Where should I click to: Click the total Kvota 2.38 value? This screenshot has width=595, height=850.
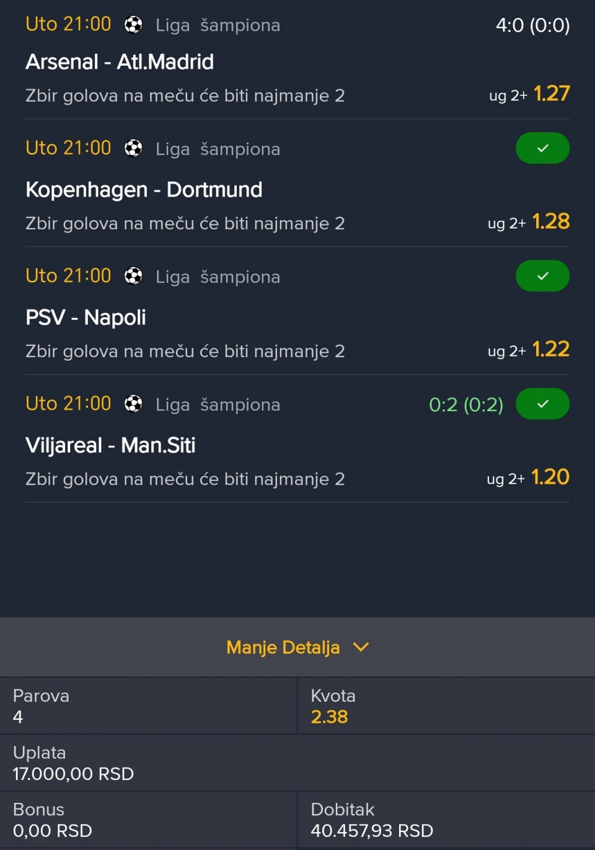click(x=329, y=717)
